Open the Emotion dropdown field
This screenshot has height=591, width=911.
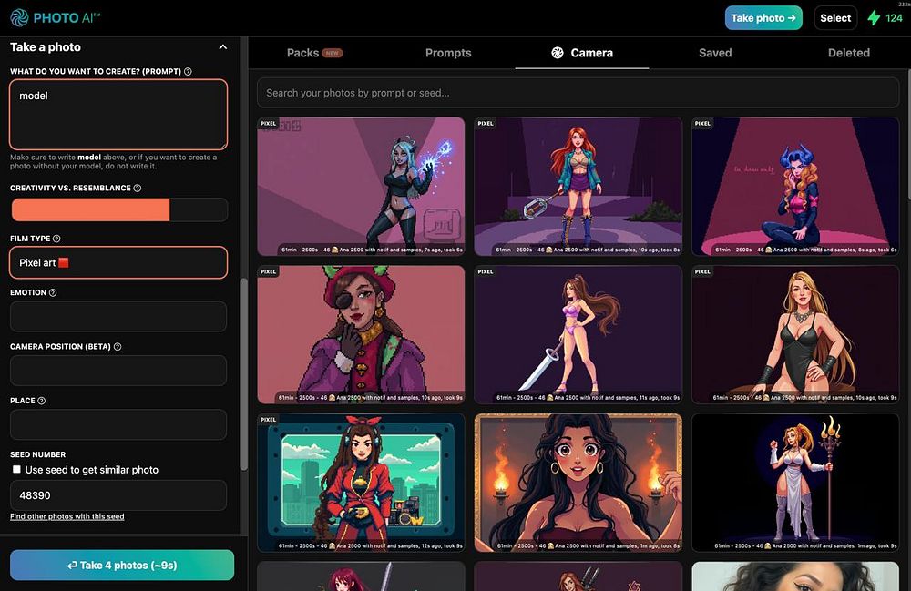coord(118,316)
